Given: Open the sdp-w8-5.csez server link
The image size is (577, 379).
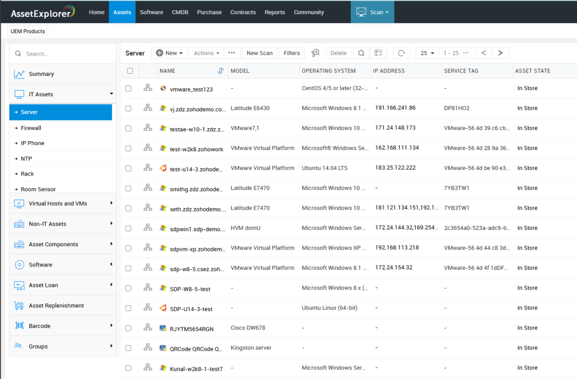Looking at the screenshot, I should click(x=197, y=269).
